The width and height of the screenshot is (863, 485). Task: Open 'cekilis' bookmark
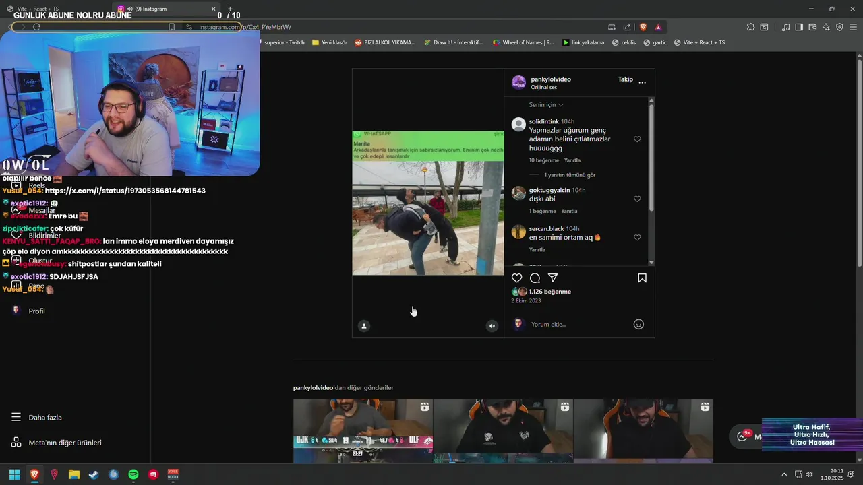point(624,42)
